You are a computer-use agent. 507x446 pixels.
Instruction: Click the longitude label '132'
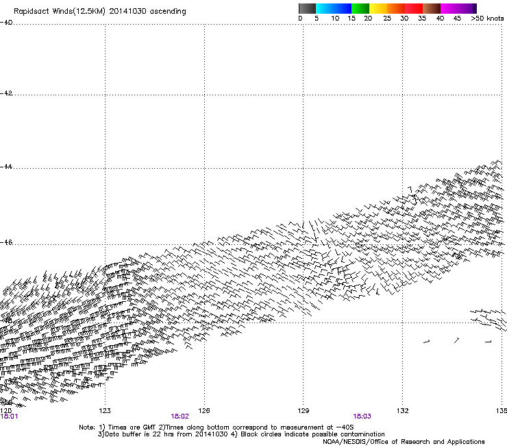[x=403, y=411]
